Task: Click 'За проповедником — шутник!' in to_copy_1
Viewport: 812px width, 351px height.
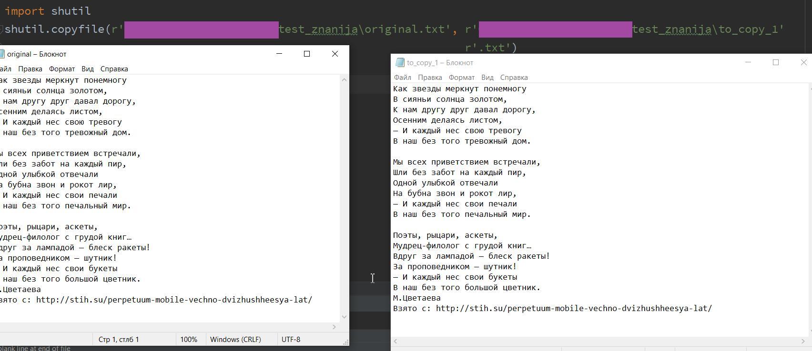Action: click(x=455, y=267)
